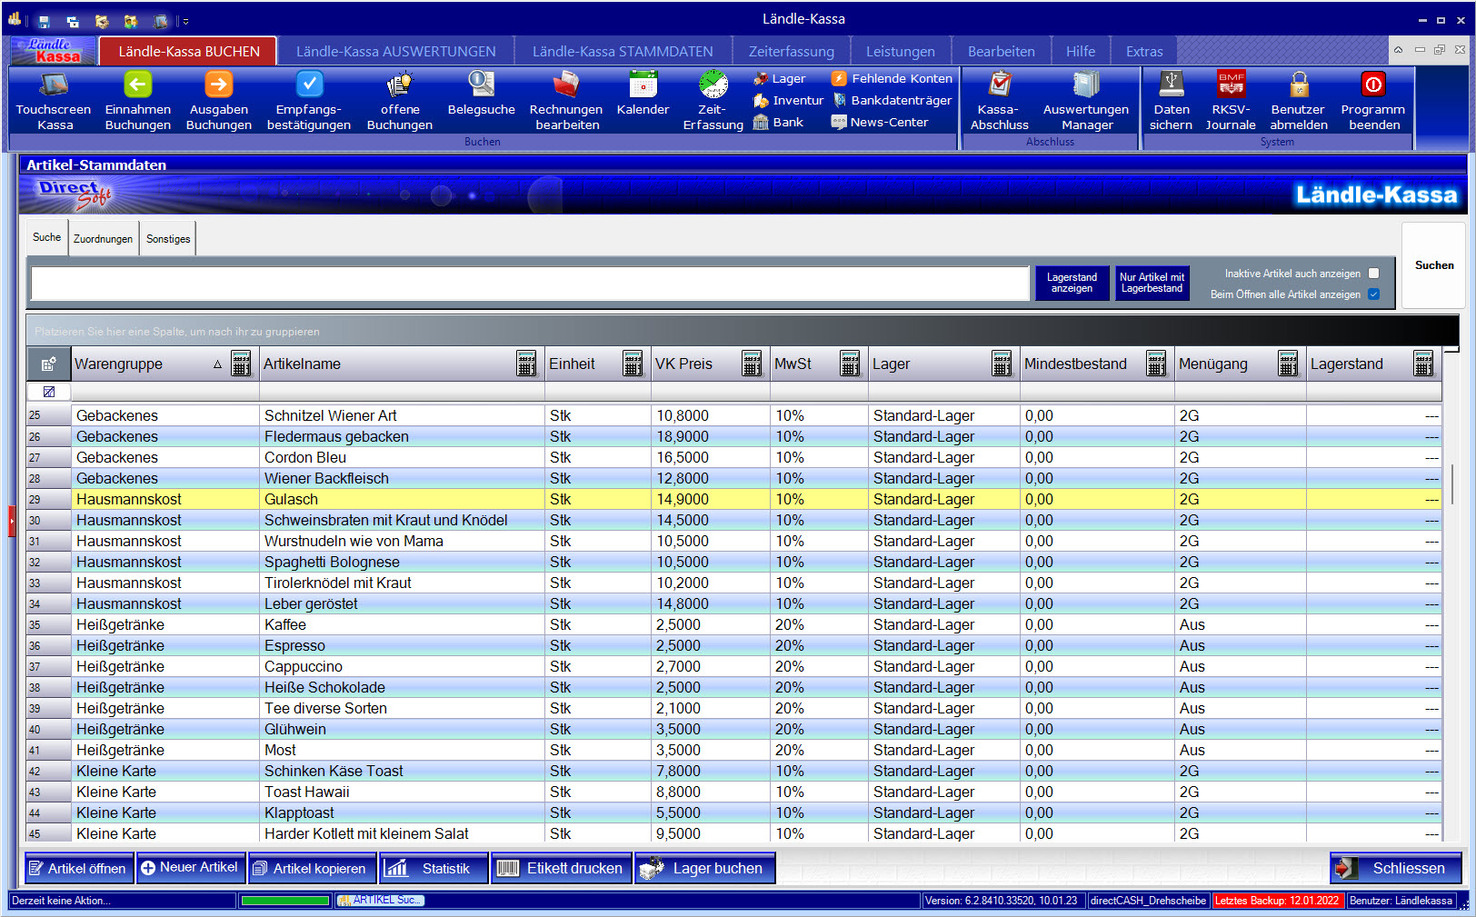Run Kassa-Abschluss

pos(999,101)
